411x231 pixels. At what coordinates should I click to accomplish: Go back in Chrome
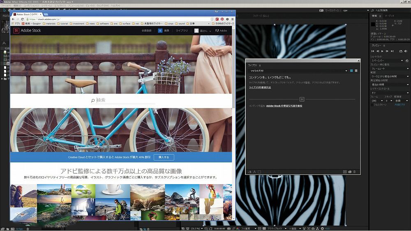[x=13, y=19]
